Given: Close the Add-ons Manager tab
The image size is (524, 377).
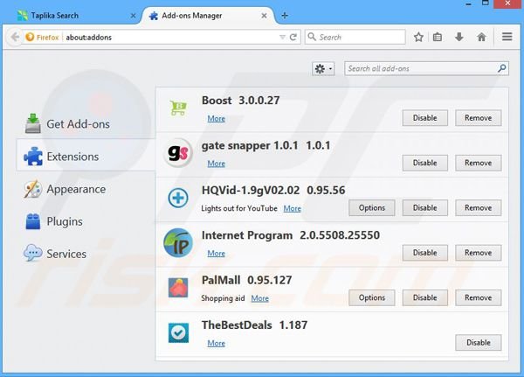Looking at the screenshot, I should tap(264, 16).
